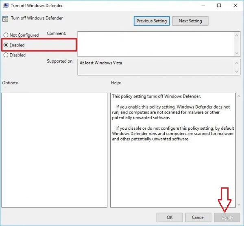Close the Turn off Windows Defender window
Viewport: 244px width, 226px height.
pyautogui.click(x=235, y=5)
